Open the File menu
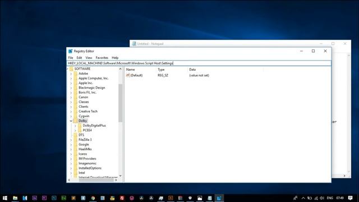Screen dimensions: 359x202 pos(71,58)
